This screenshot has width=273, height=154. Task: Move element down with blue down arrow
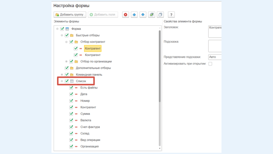click(143, 15)
